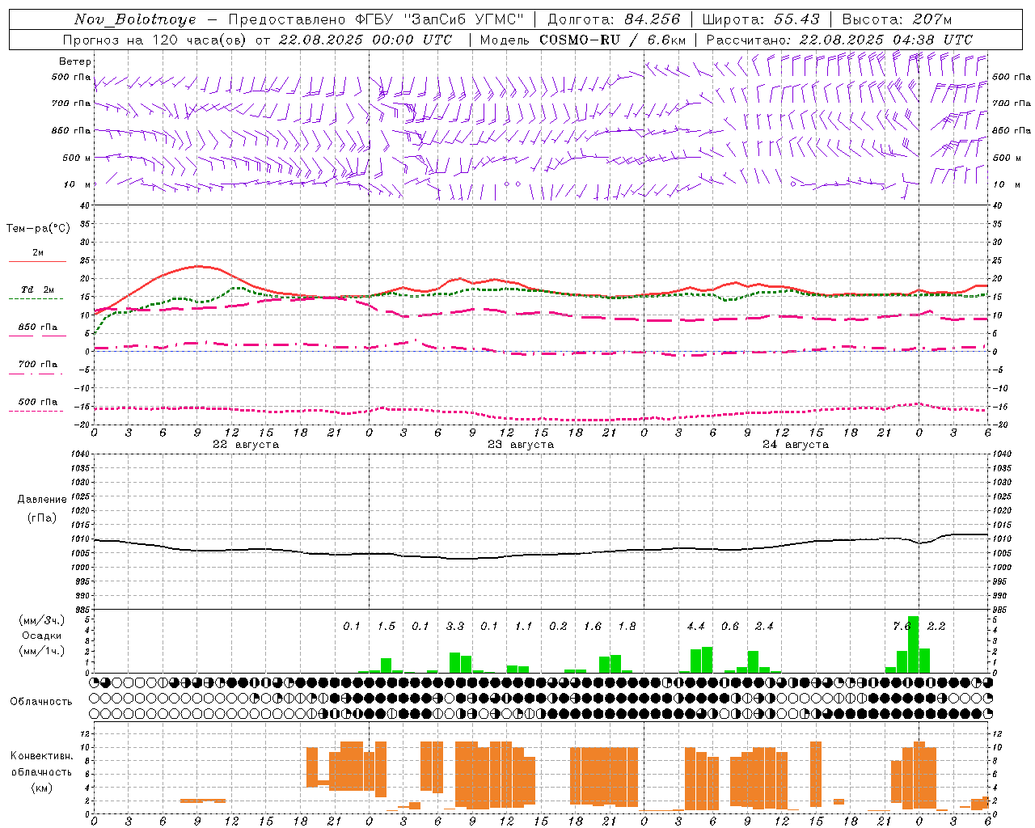
Task: Click the Осадки precipitation label
Action: click(42, 636)
